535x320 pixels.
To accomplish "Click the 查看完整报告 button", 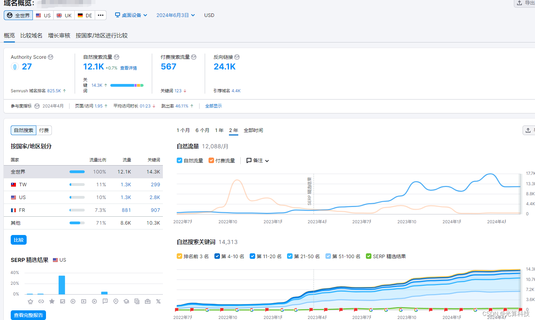I will point(28,315).
